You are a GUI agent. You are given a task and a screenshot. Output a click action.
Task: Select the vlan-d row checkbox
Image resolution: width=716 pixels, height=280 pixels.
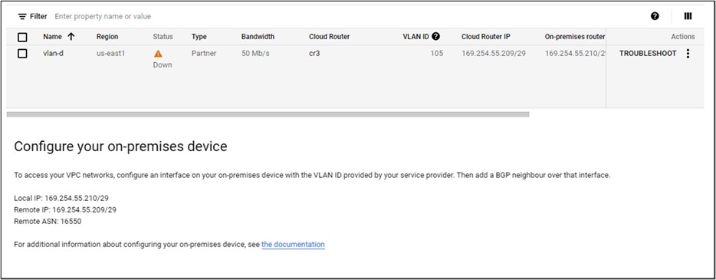pos(22,54)
